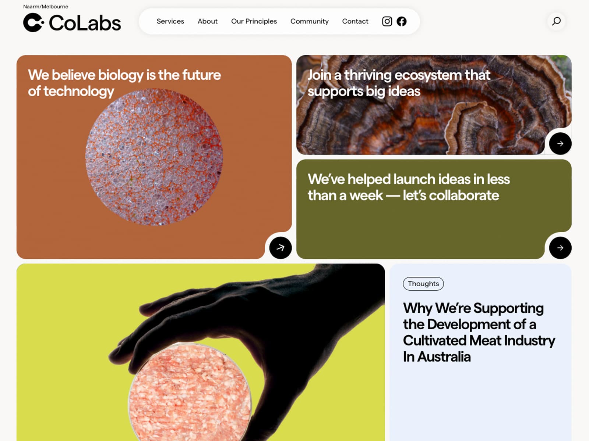Click the thriving ecosystem heading
The height and width of the screenshot is (441, 589).
pyautogui.click(x=399, y=83)
